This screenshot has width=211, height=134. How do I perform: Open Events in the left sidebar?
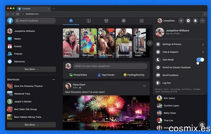pos(15,46)
